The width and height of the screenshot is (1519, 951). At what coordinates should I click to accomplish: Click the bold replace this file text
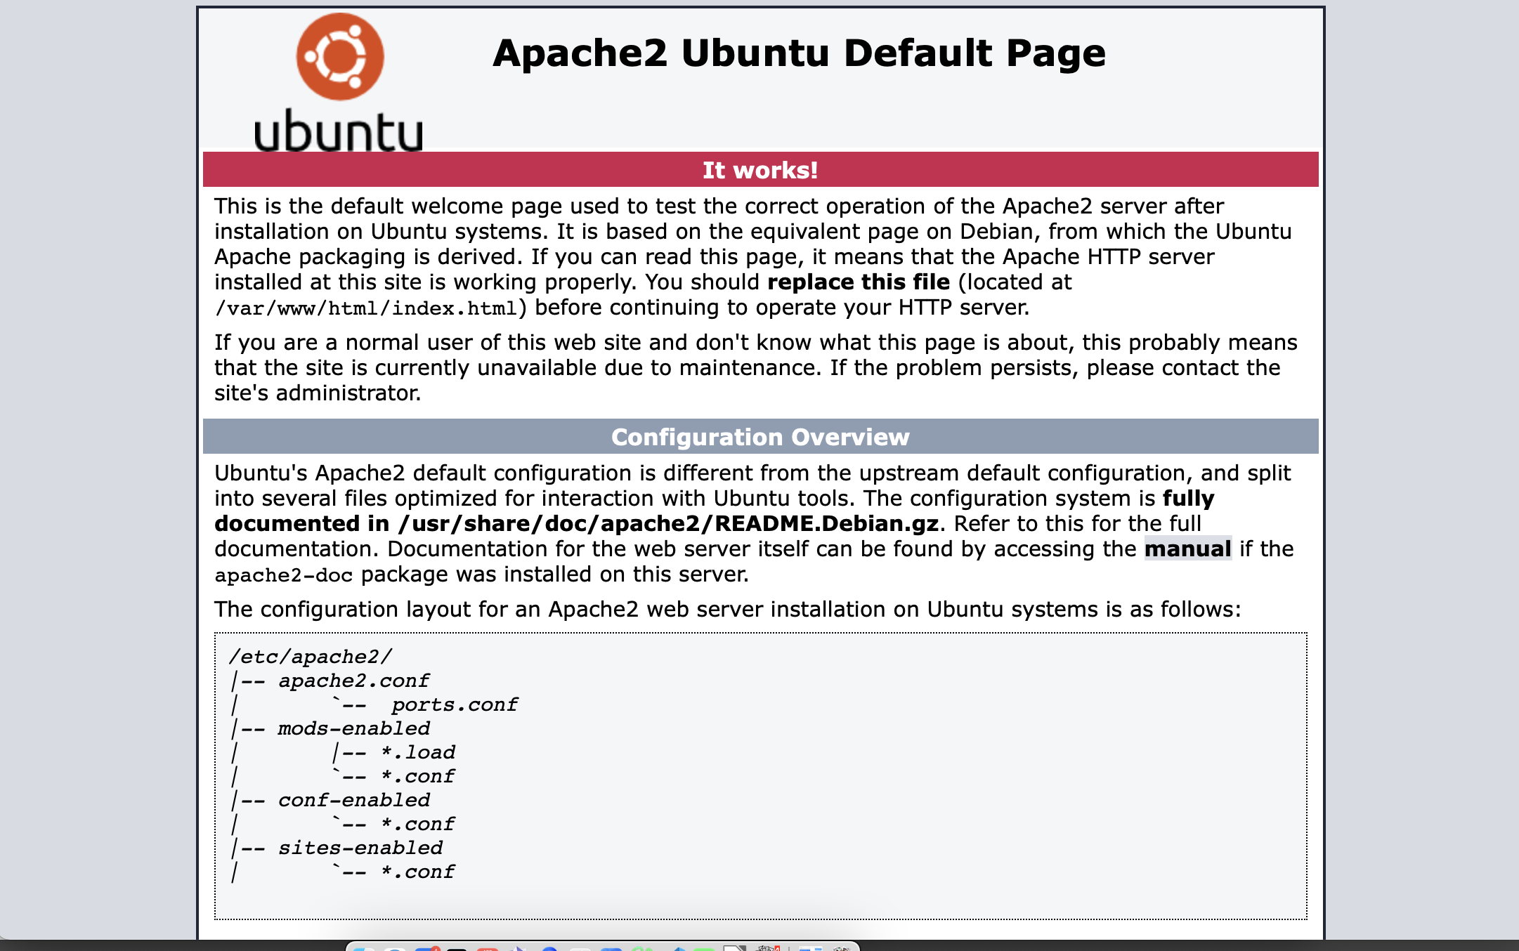click(x=859, y=282)
